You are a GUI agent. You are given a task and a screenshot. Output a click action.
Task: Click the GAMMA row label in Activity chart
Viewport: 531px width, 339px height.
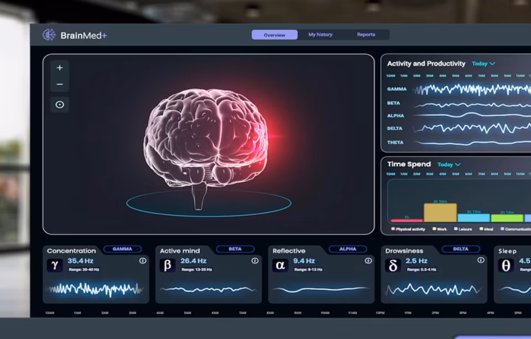click(x=397, y=89)
